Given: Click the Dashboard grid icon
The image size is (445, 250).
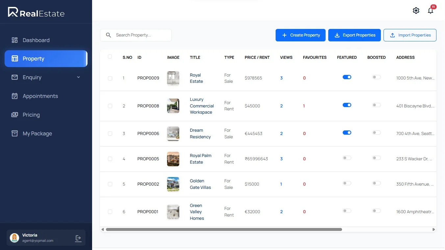Looking at the screenshot, I should click(14, 40).
